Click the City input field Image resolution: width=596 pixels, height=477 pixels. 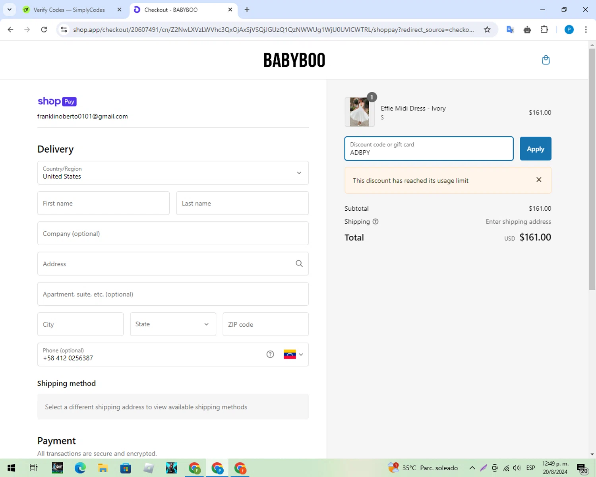coord(80,324)
